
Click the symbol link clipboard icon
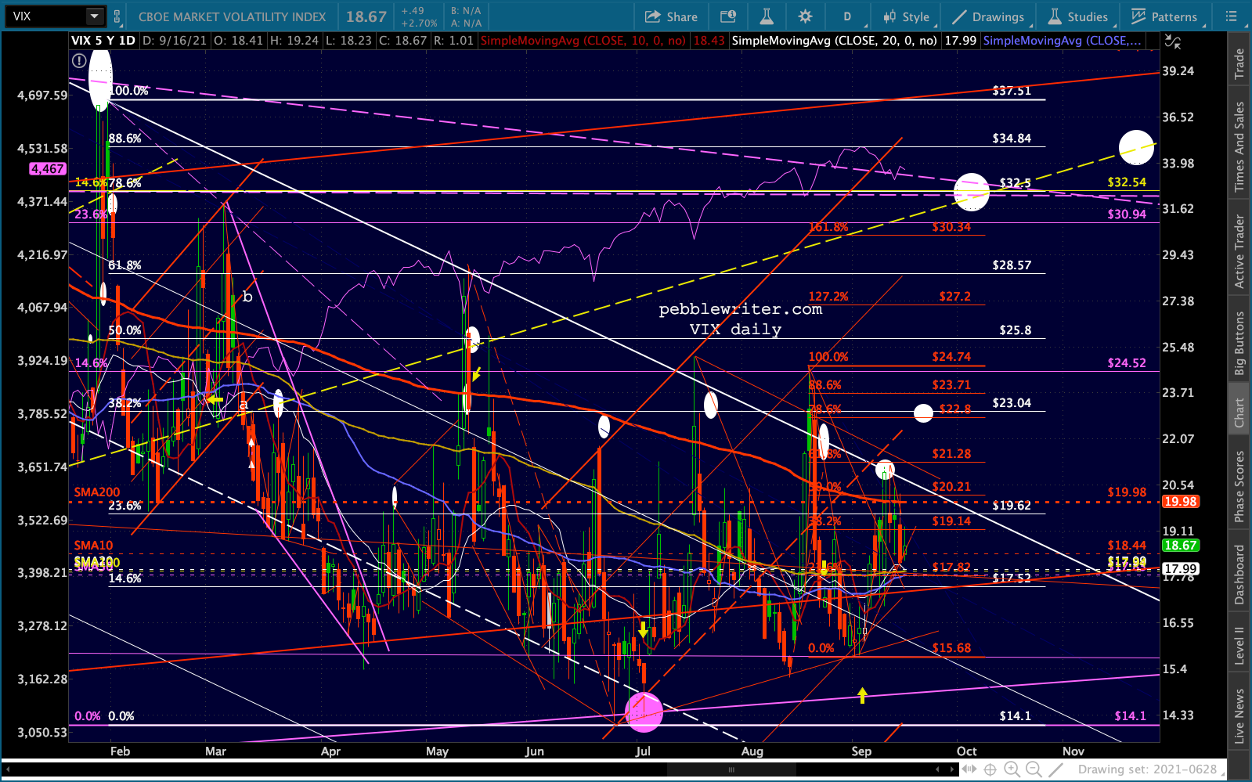[117, 16]
